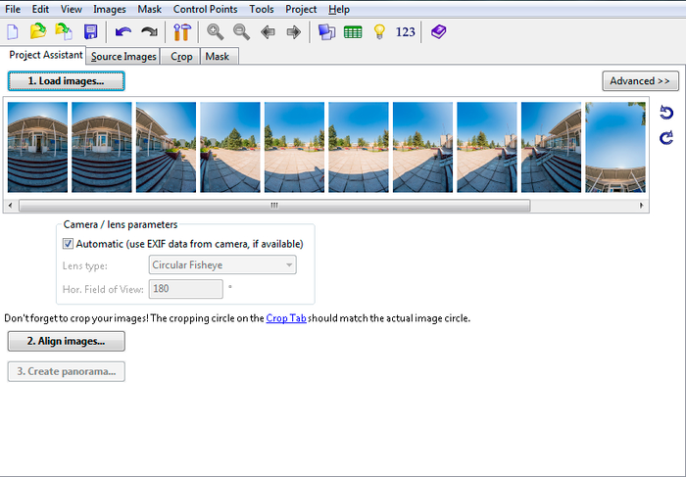Click the 1. Load images button

(x=66, y=81)
